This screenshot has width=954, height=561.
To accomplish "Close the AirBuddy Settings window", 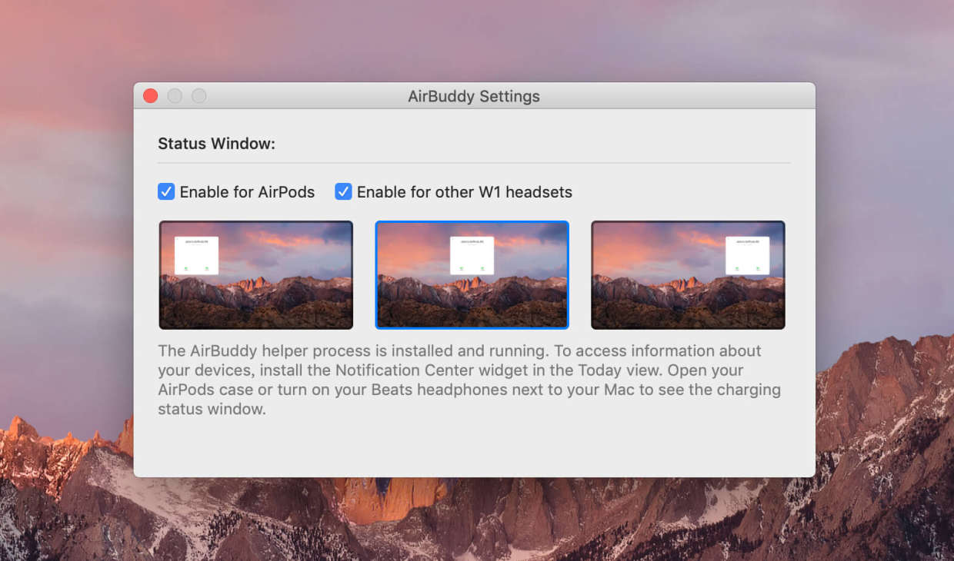I will tap(151, 96).
